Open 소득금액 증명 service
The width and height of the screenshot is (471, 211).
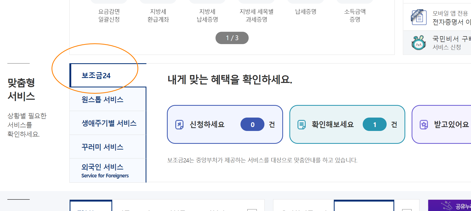click(x=355, y=15)
